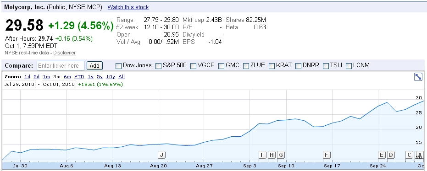Check the VGCP compare box

tap(194, 66)
